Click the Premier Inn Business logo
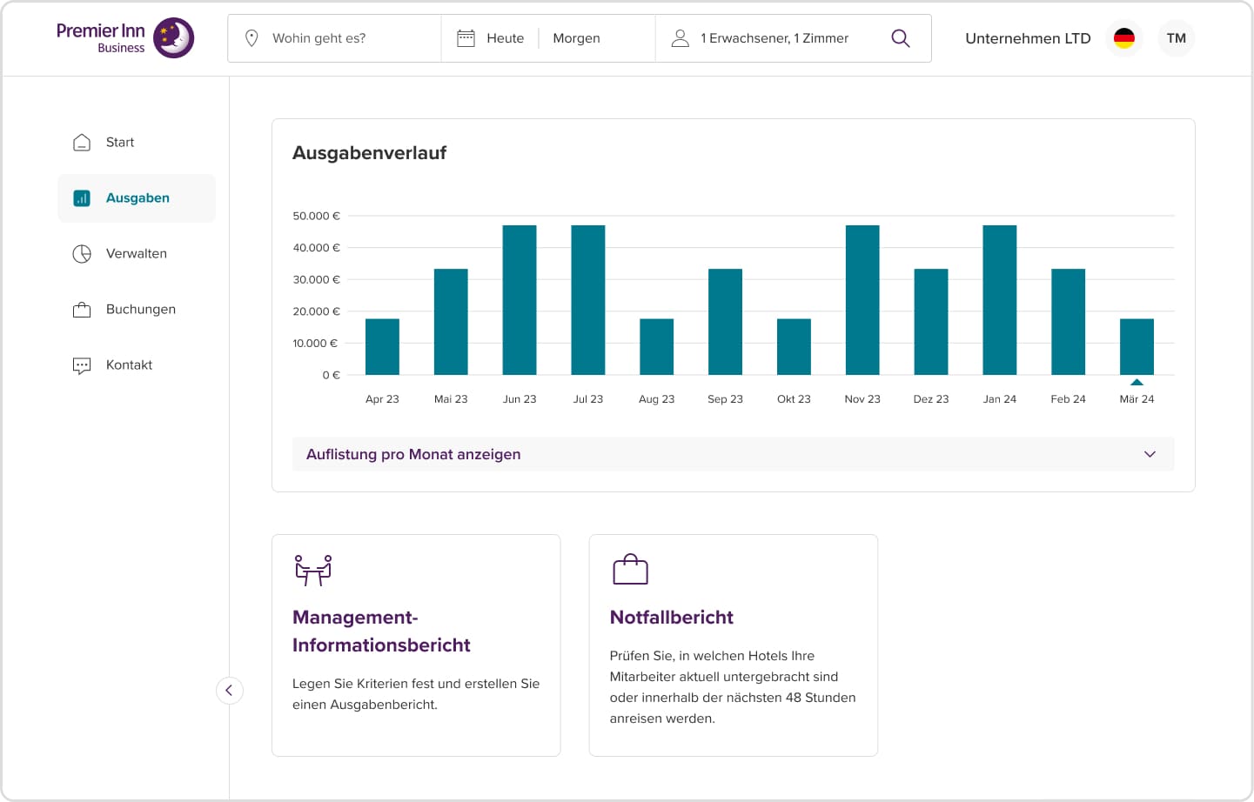 (125, 38)
